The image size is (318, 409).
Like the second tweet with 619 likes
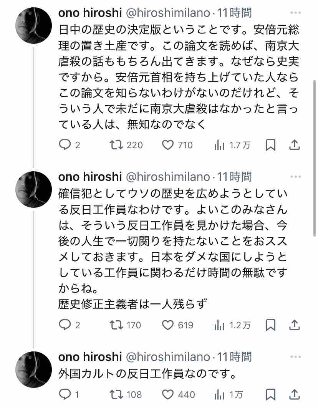coord(168,325)
